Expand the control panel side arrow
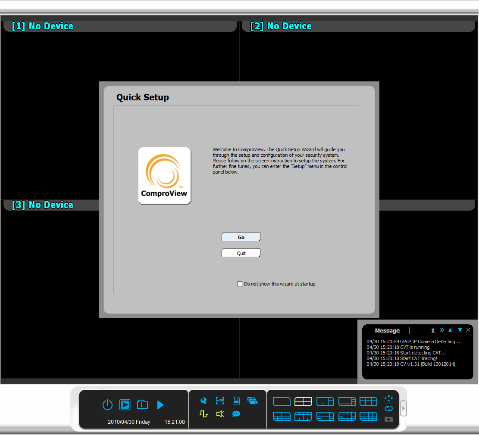 tap(403, 408)
